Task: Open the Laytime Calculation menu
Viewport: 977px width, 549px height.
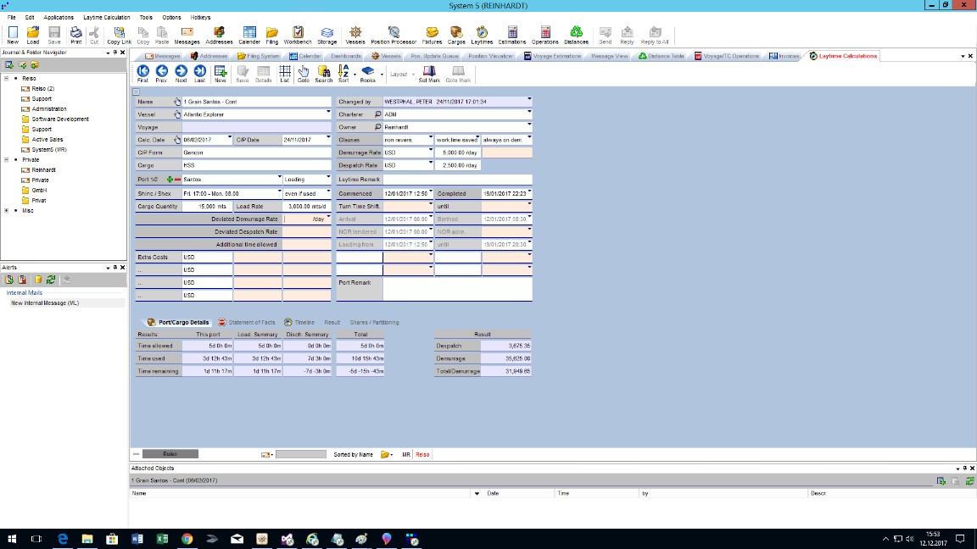Action: click(107, 18)
